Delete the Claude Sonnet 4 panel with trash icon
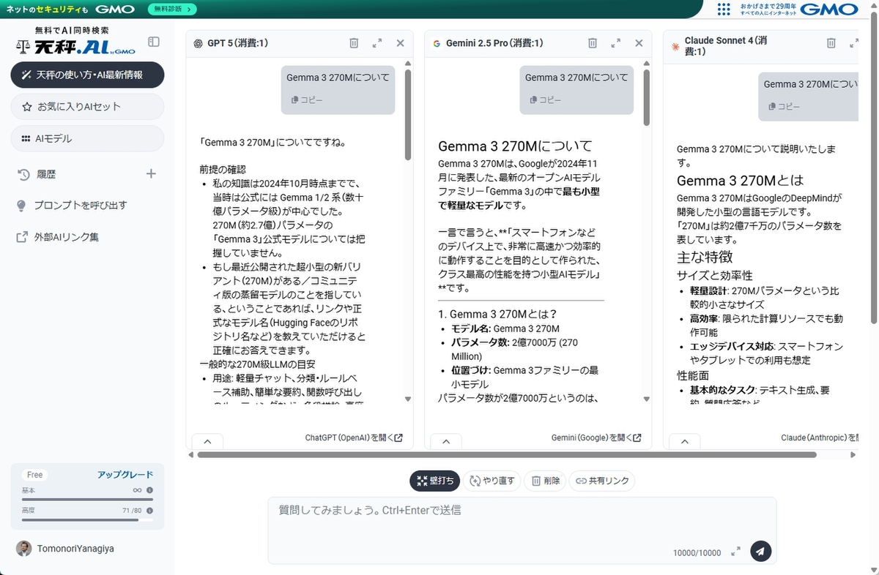Screen dimensions: 879x575 [831, 43]
